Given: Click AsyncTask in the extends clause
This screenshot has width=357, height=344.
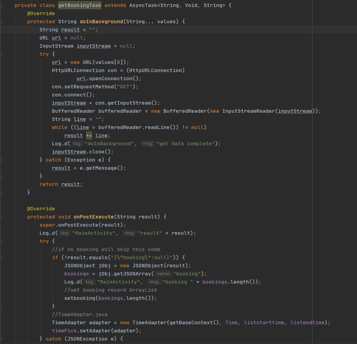Looking at the screenshot, I should [143, 5].
